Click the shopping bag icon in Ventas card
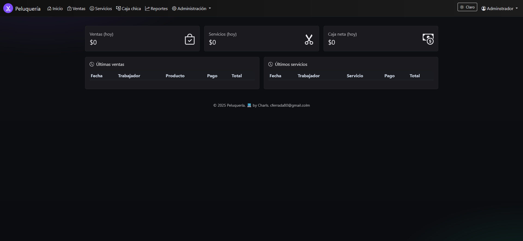The image size is (523, 241). (189, 39)
